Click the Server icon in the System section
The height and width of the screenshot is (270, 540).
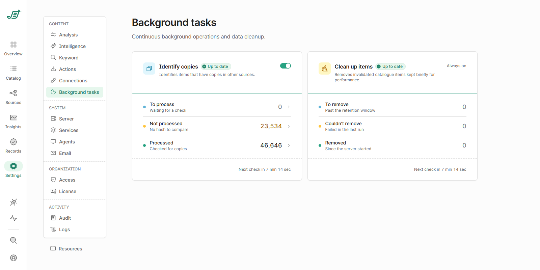(x=53, y=118)
